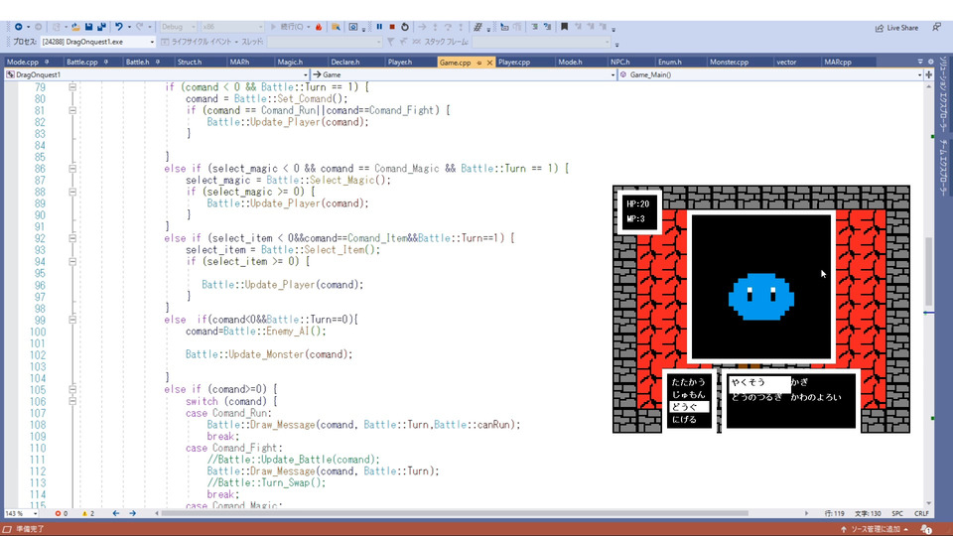This screenshot has height=536, width=953.
Task: Click the next issue right arrow
Action: (132, 513)
